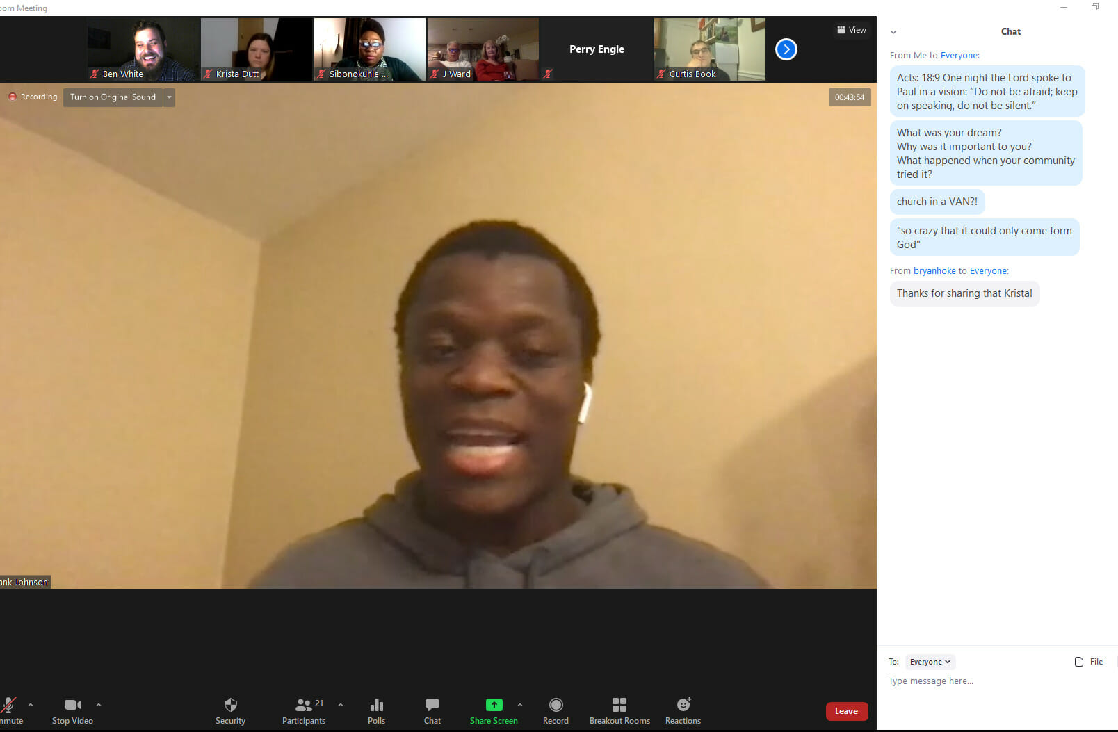Open the View layout menu
This screenshot has width=1118, height=732.
click(x=851, y=30)
